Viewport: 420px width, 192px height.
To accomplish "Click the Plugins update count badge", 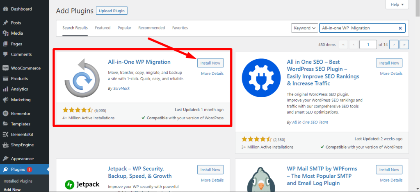I will tap(30, 170).
